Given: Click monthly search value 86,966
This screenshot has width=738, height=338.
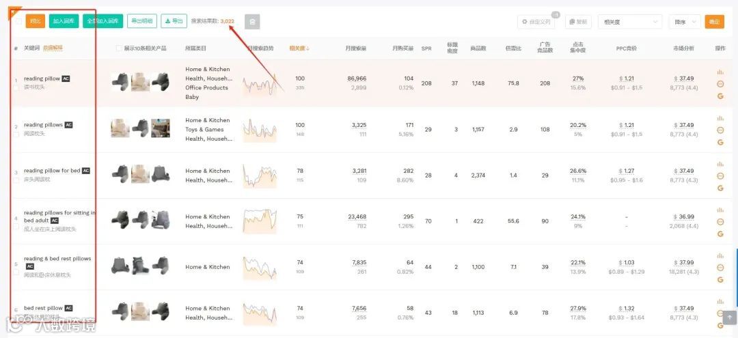Looking at the screenshot, I should tap(357, 79).
